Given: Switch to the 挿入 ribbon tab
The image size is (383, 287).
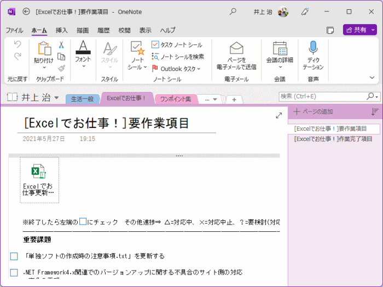Looking at the screenshot, I should coord(61,30).
